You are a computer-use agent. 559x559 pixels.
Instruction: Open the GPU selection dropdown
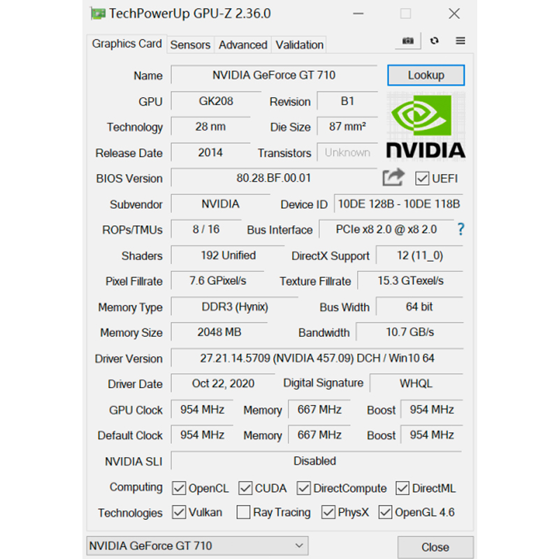[197, 546]
